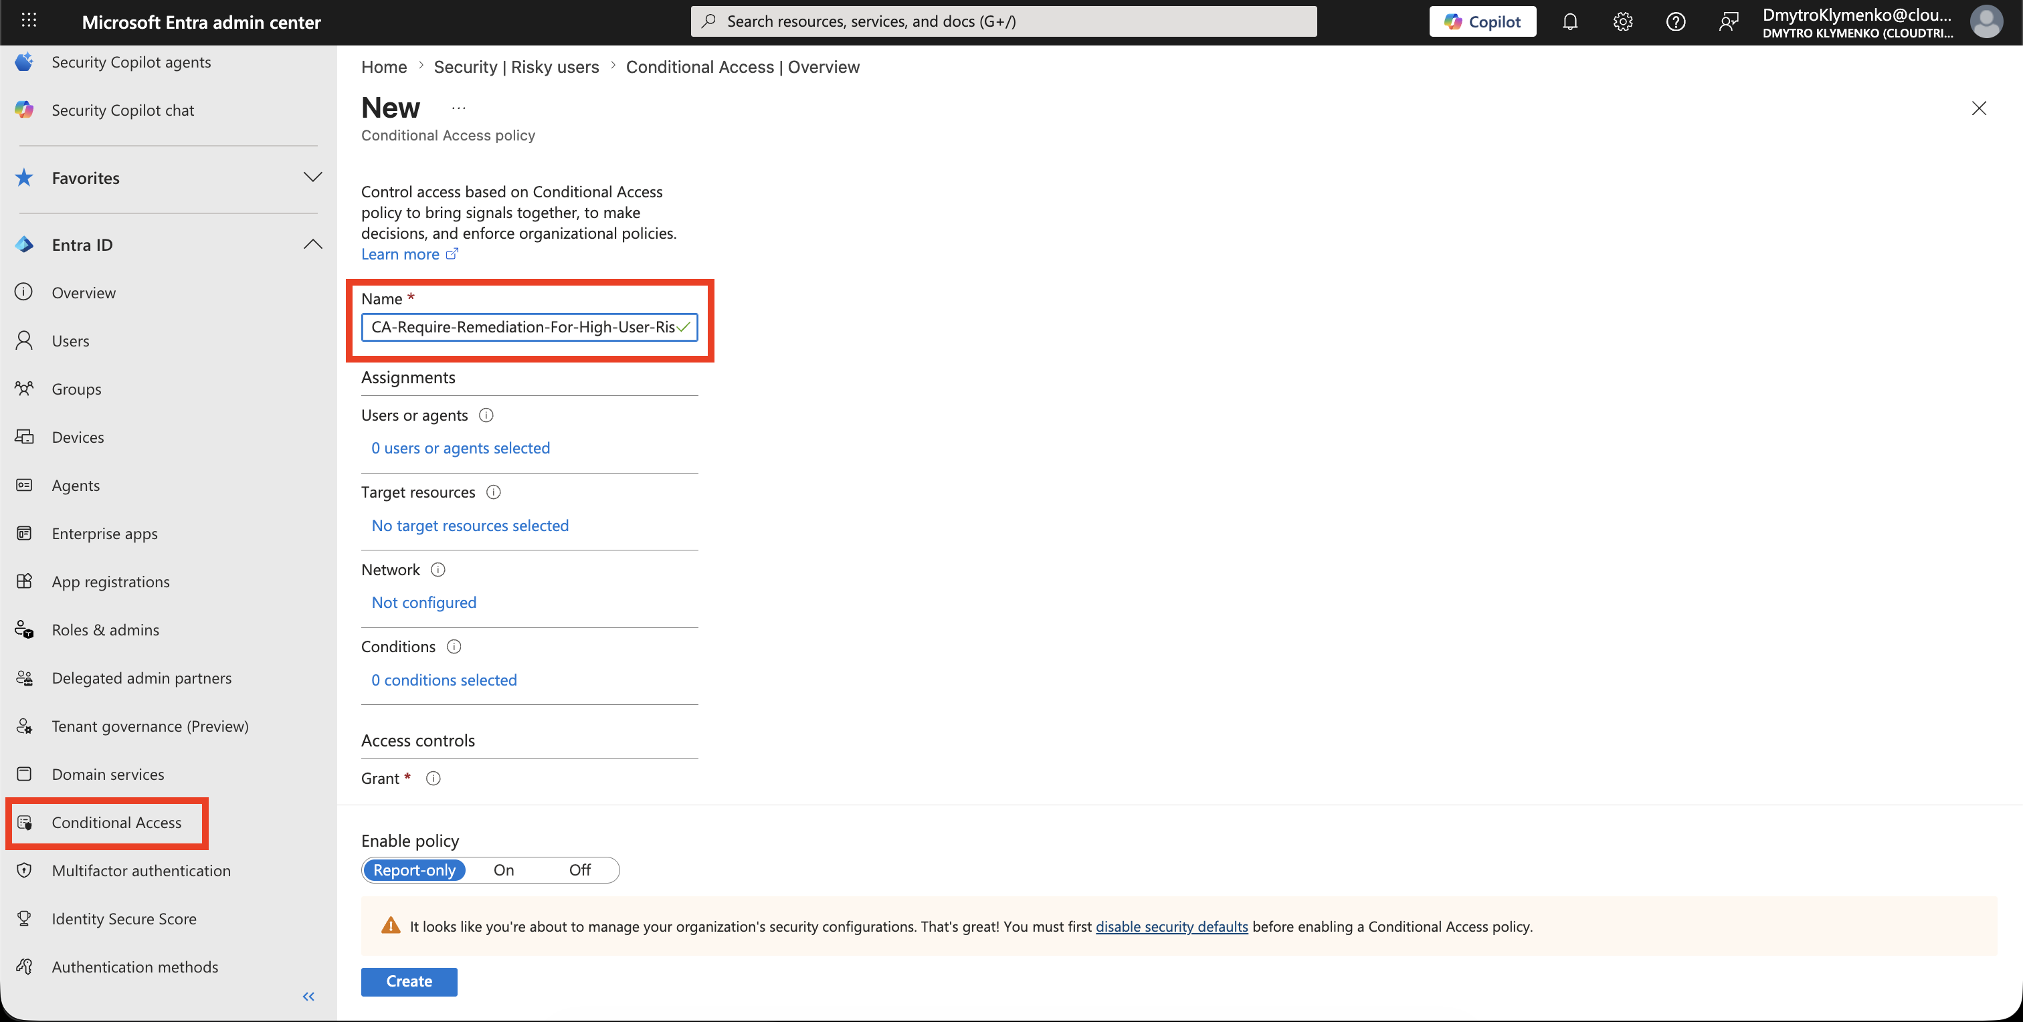Click the Users person icon
2023x1022 pixels.
click(24, 340)
